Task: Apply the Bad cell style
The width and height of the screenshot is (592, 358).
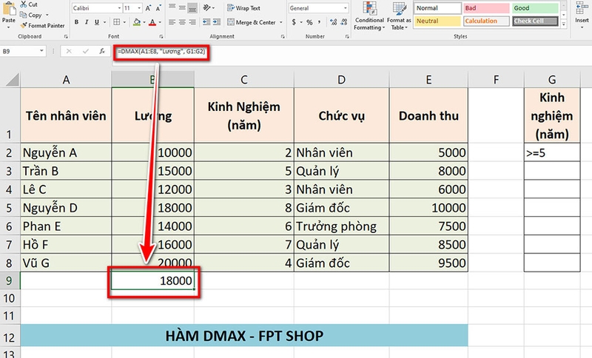Action: [486, 8]
